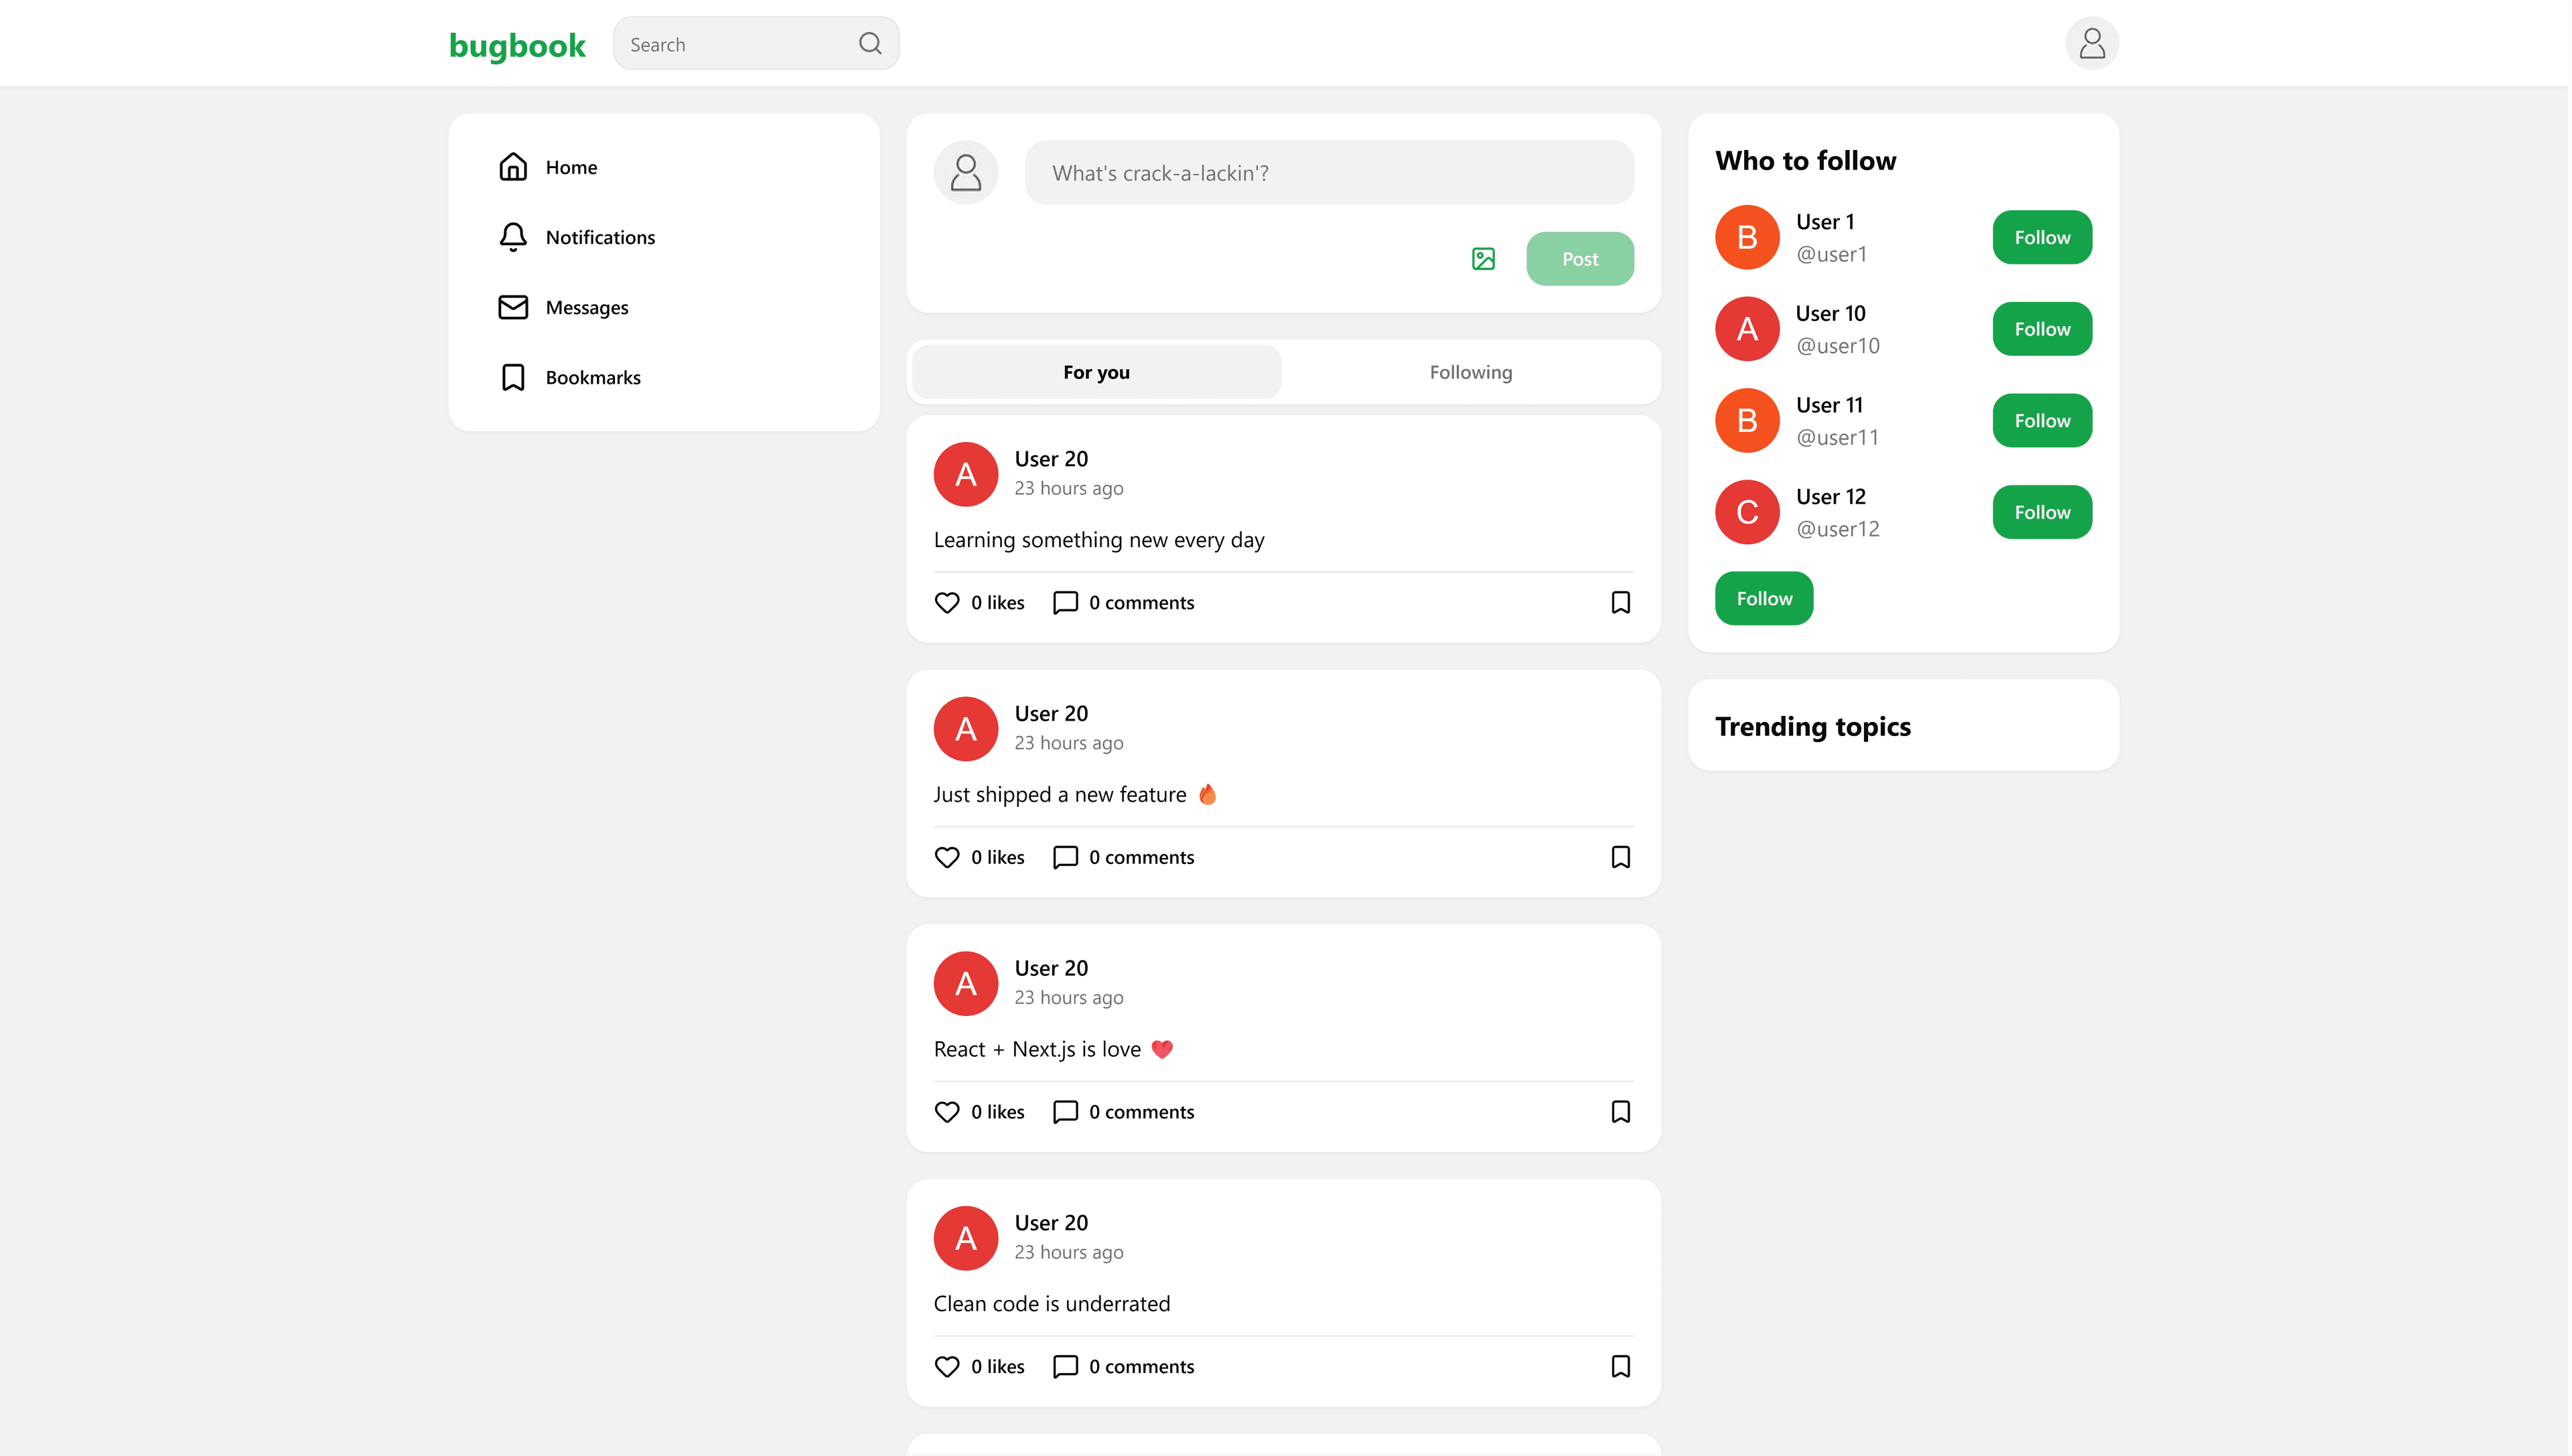Select the For you tab

click(1096, 371)
